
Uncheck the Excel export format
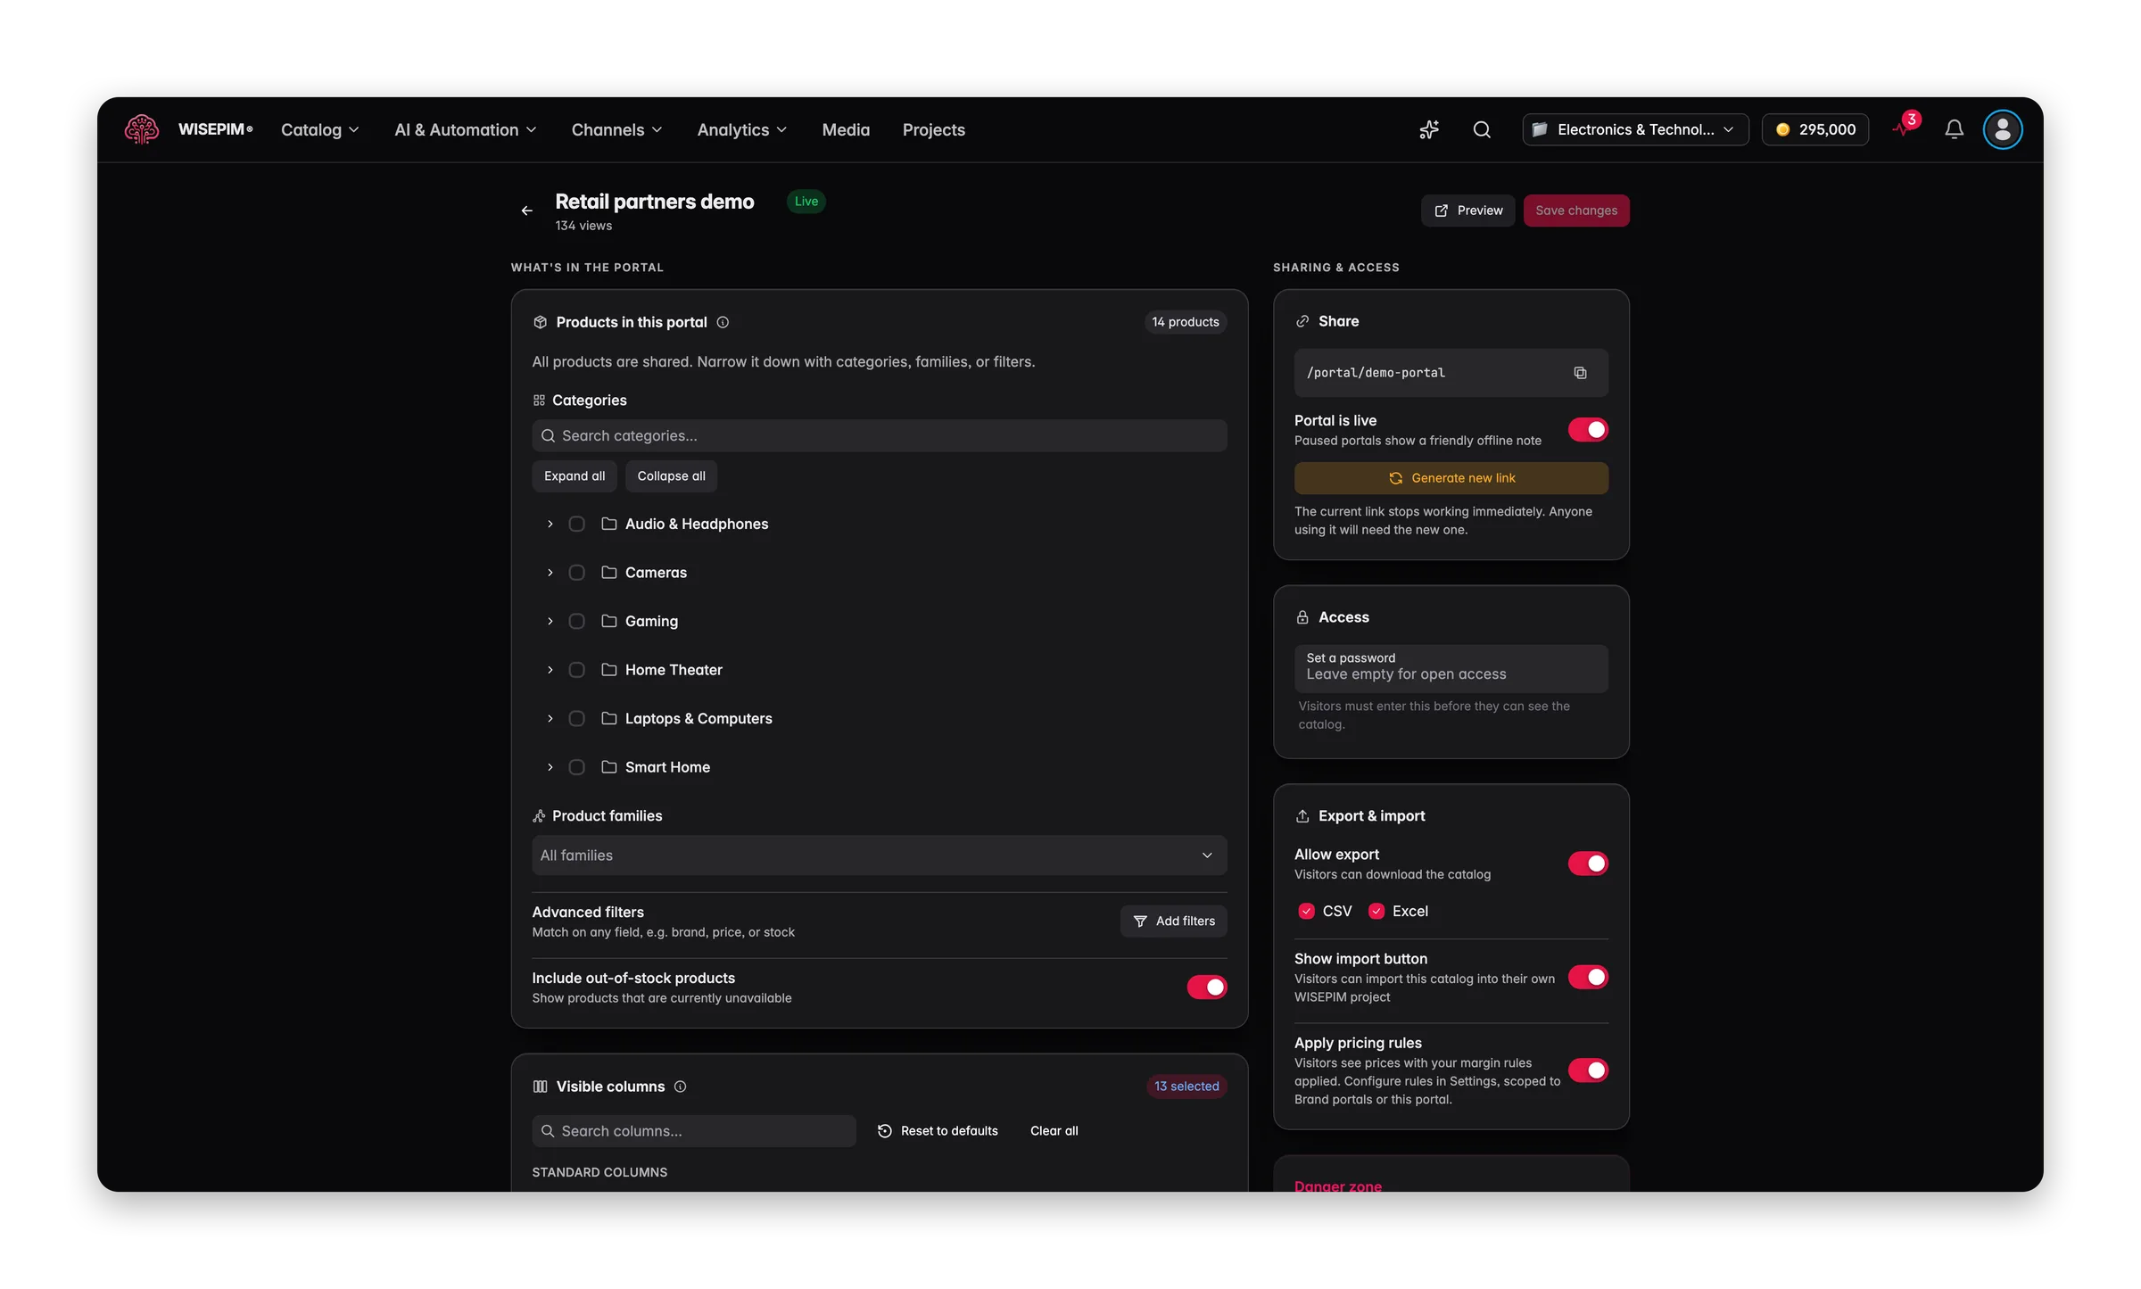click(x=1376, y=911)
